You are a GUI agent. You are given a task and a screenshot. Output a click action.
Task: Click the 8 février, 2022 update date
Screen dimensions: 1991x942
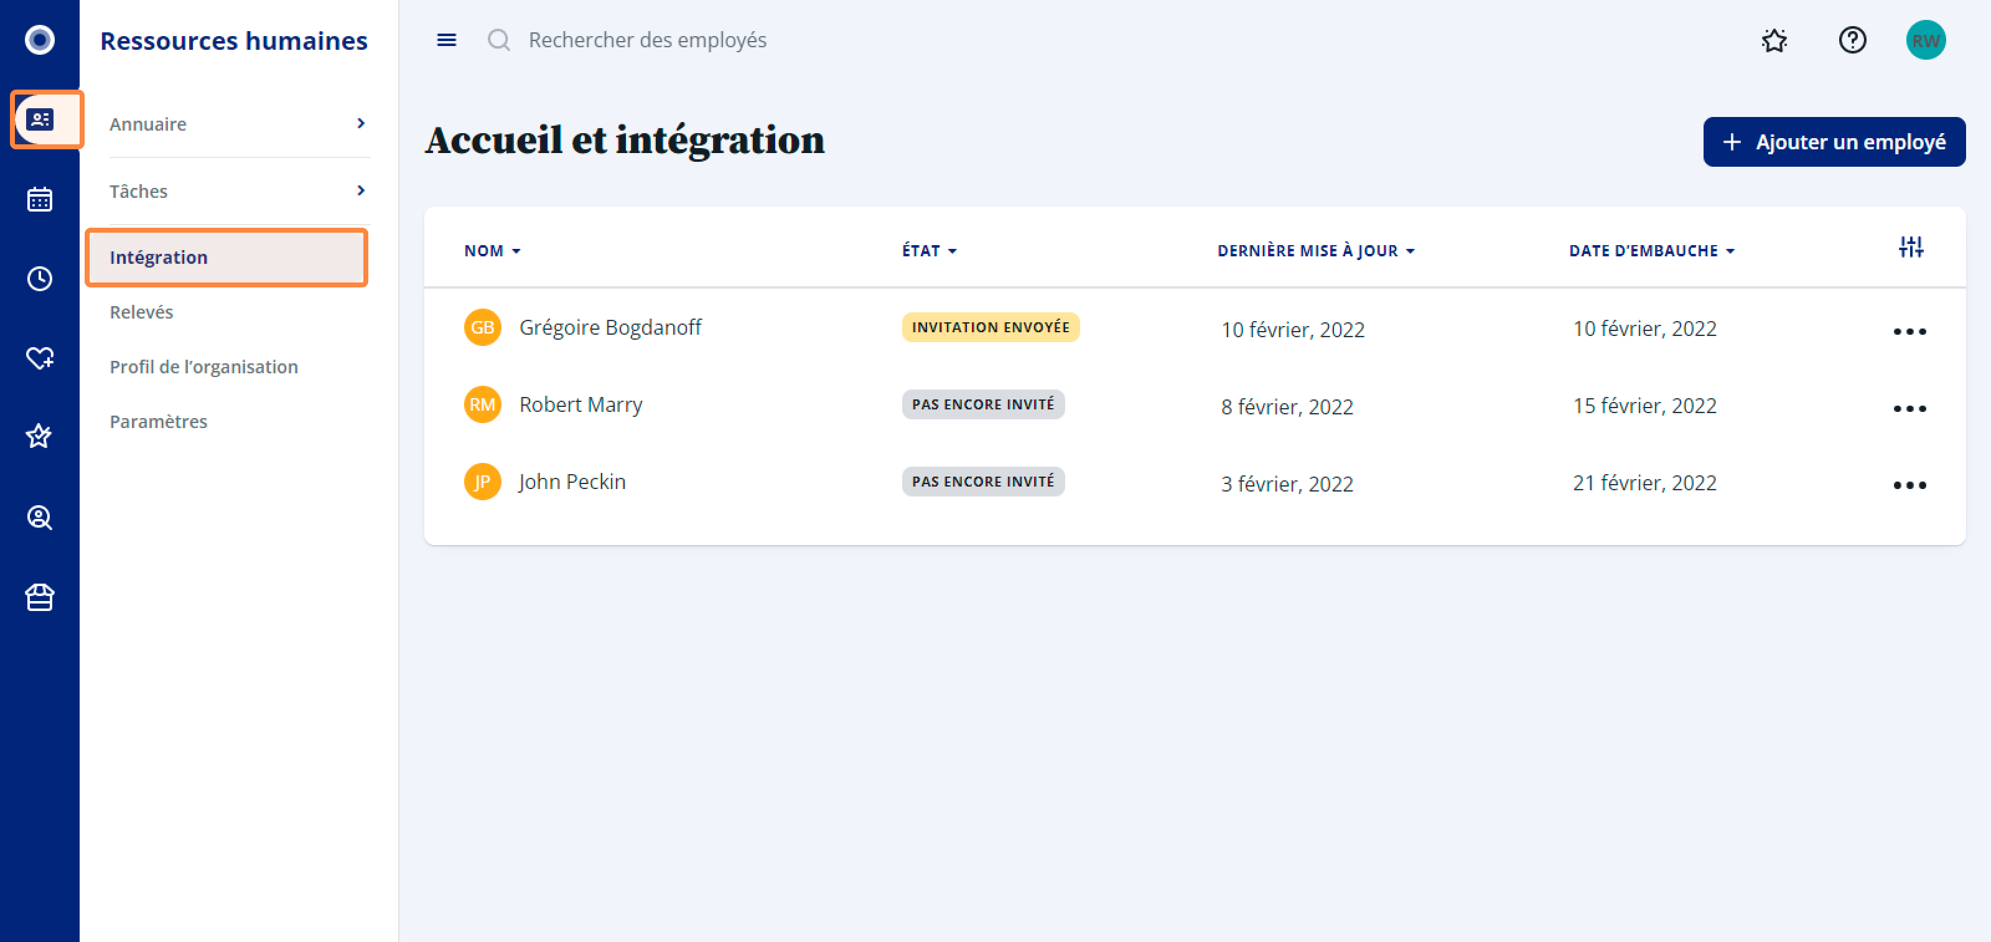click(1287, 408)
